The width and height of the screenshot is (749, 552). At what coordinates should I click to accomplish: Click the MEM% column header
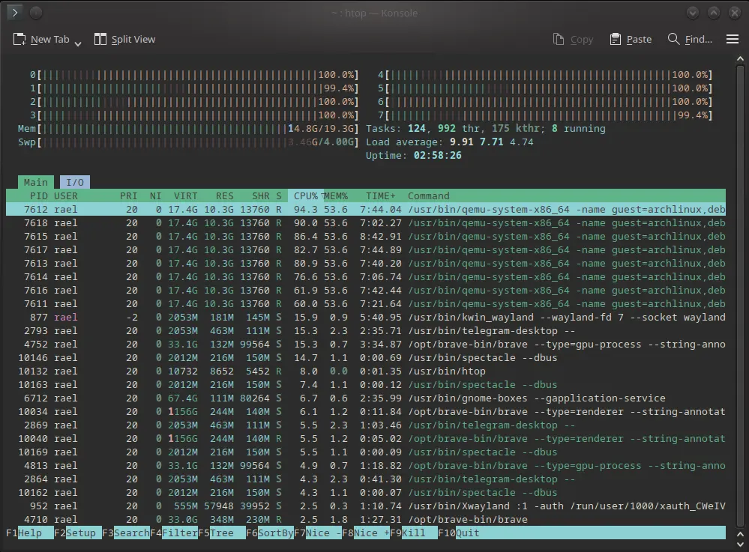pyautogui.click(x=336, y=195)
